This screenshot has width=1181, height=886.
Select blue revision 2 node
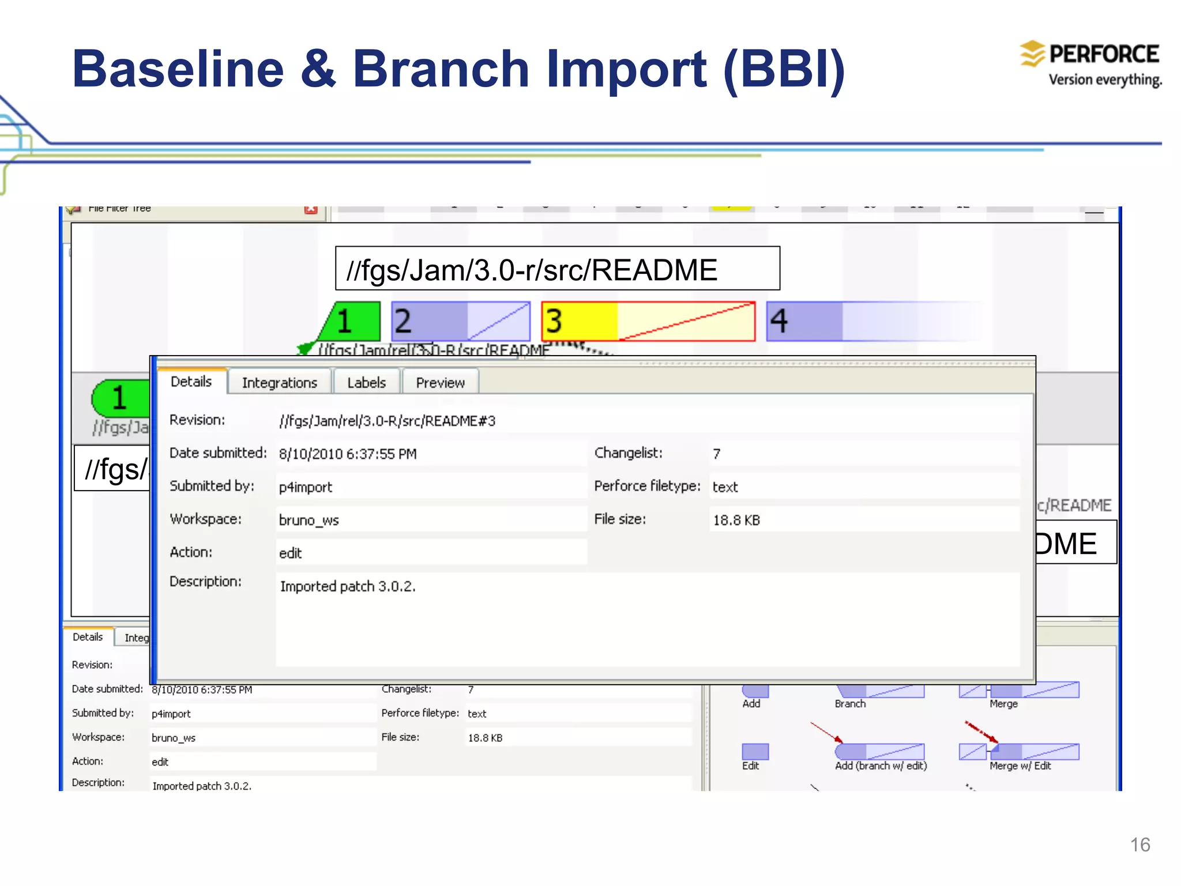[460, 321]
